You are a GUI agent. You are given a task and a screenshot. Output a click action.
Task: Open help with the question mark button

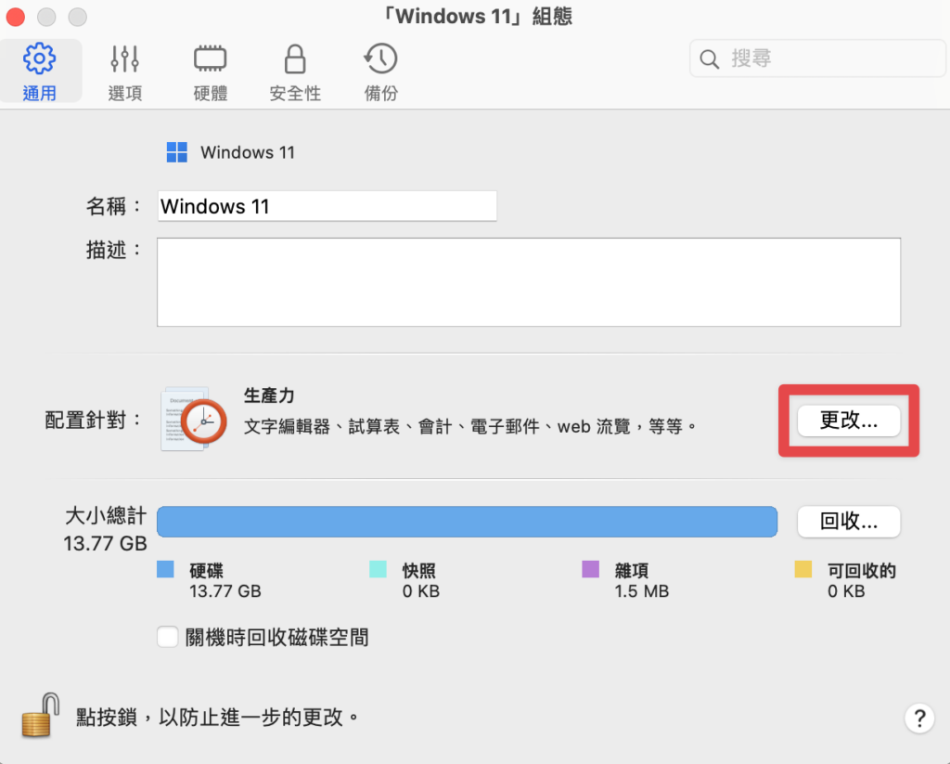[x=919, y=719]
